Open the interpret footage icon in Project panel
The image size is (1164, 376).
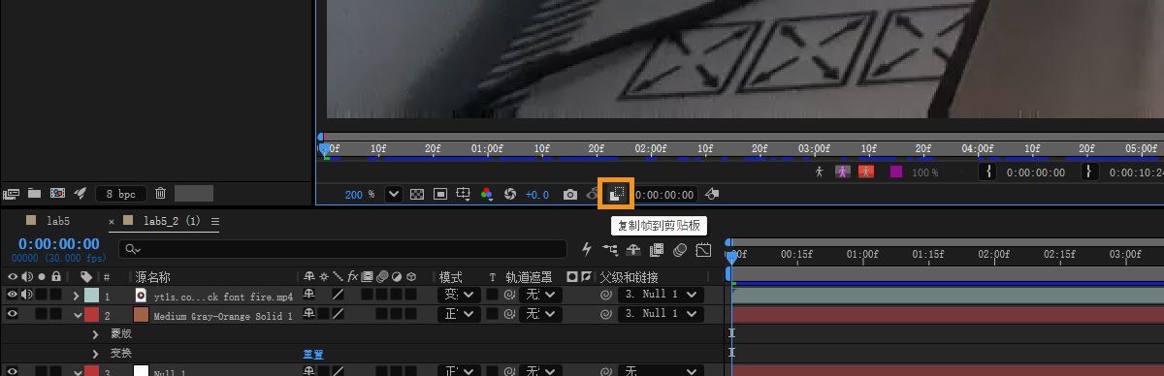point(12,194)
